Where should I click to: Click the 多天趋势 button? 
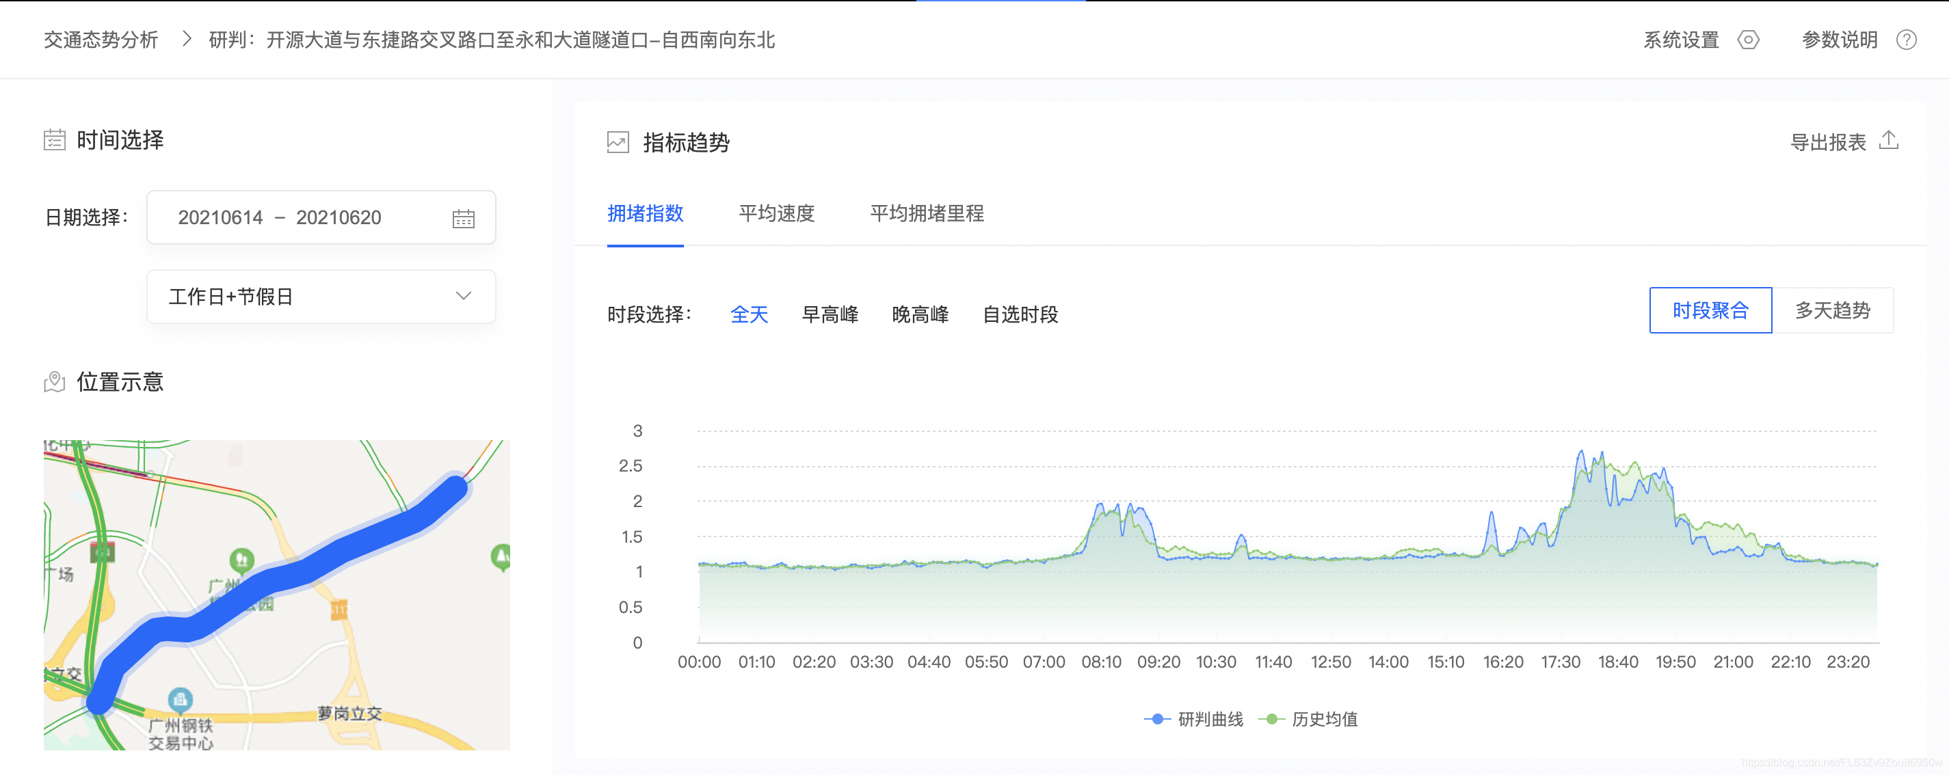(1833, 309)
